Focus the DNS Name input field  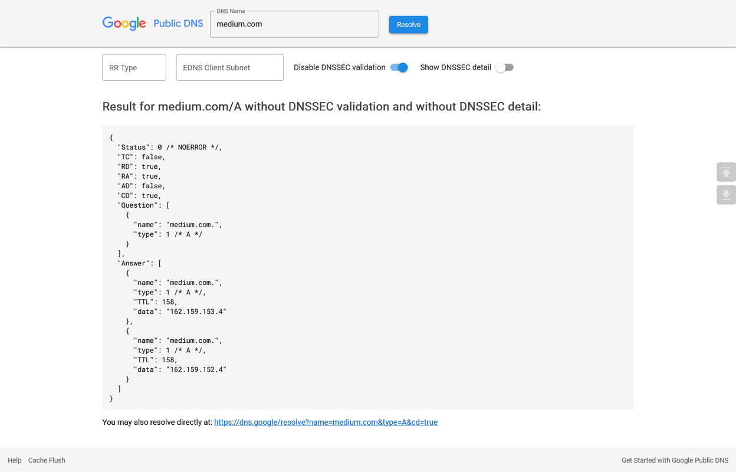click(x=294, y=24)
